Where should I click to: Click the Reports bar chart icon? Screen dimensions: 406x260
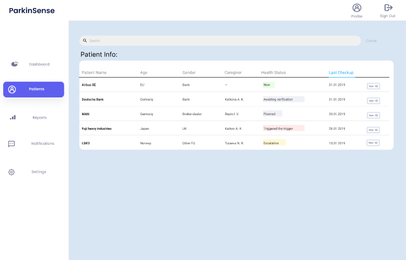[12, 117]
